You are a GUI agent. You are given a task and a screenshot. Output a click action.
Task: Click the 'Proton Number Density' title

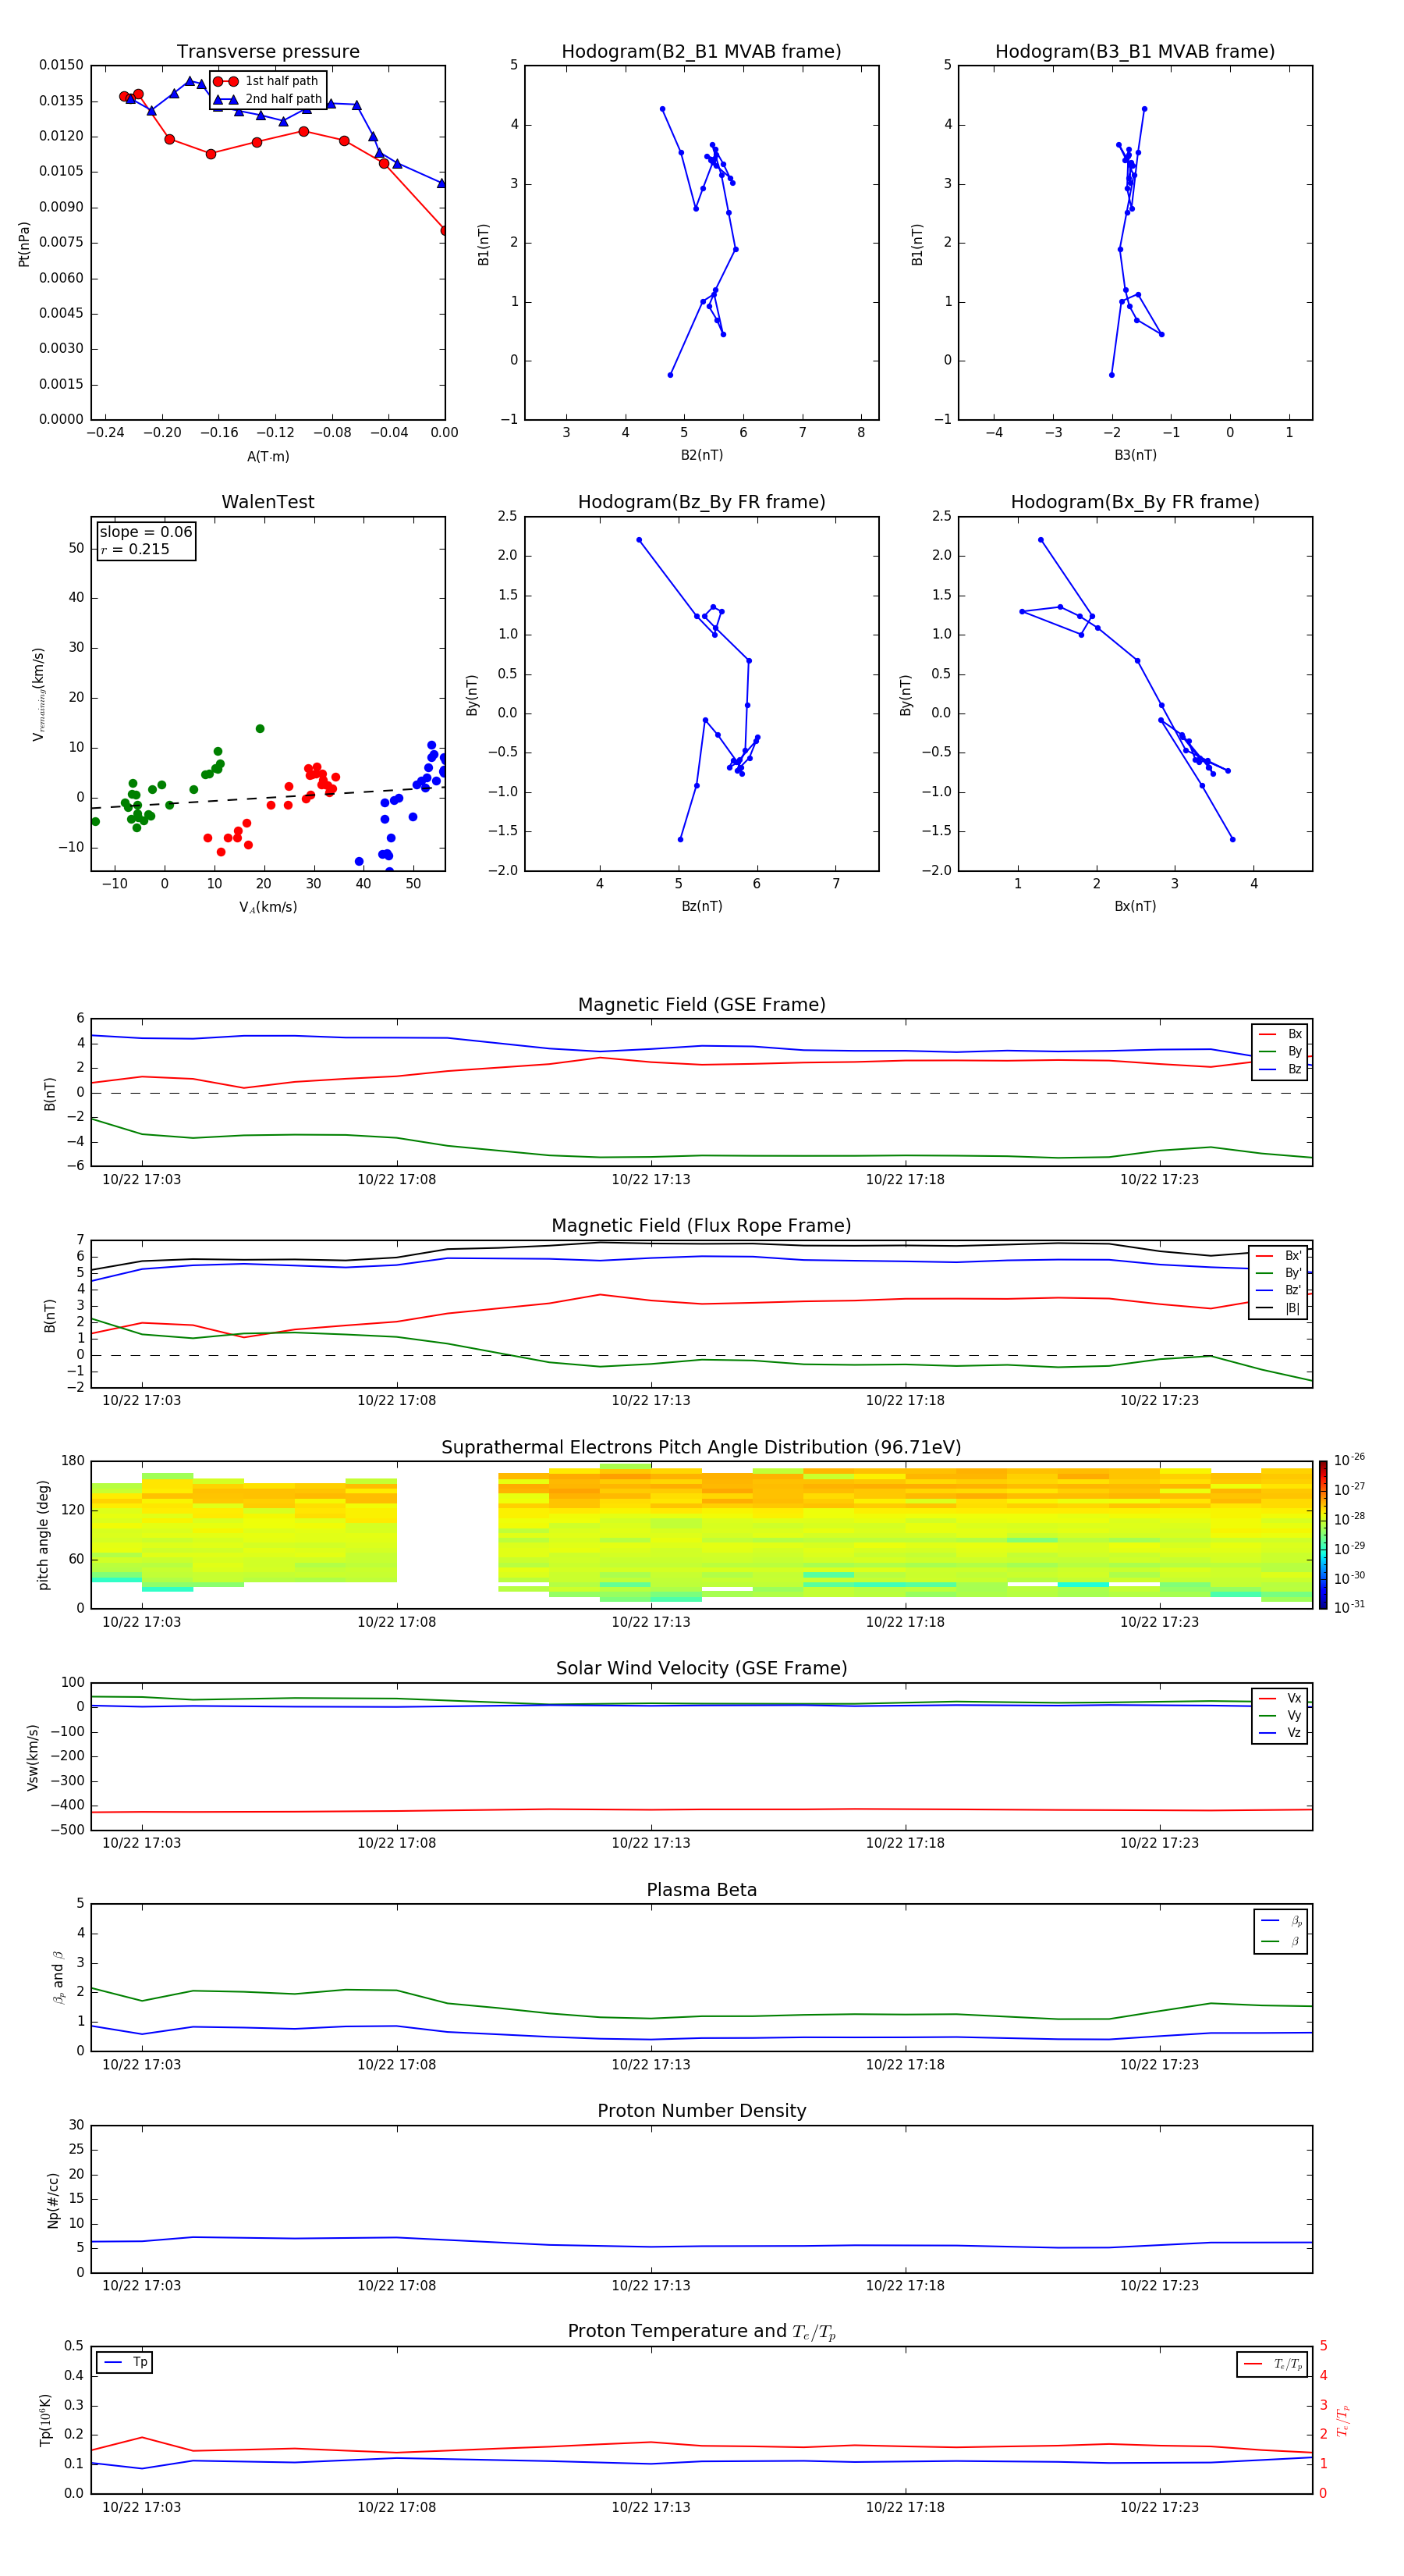(x=701, y=2111)
